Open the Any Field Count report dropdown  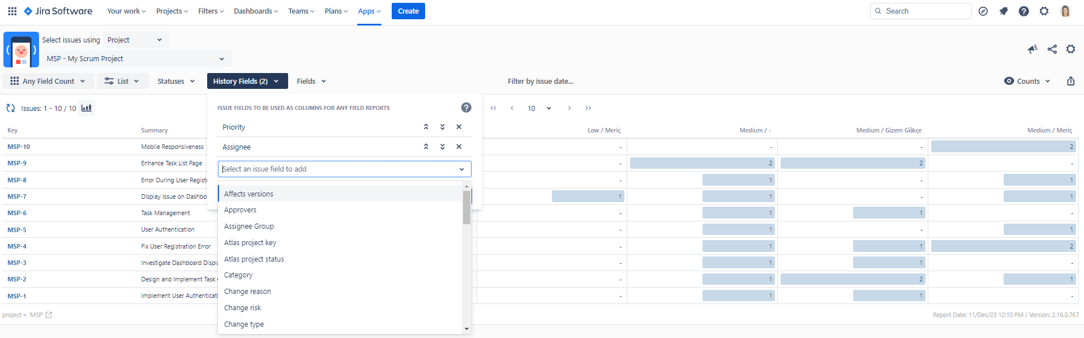coord(48,81)
